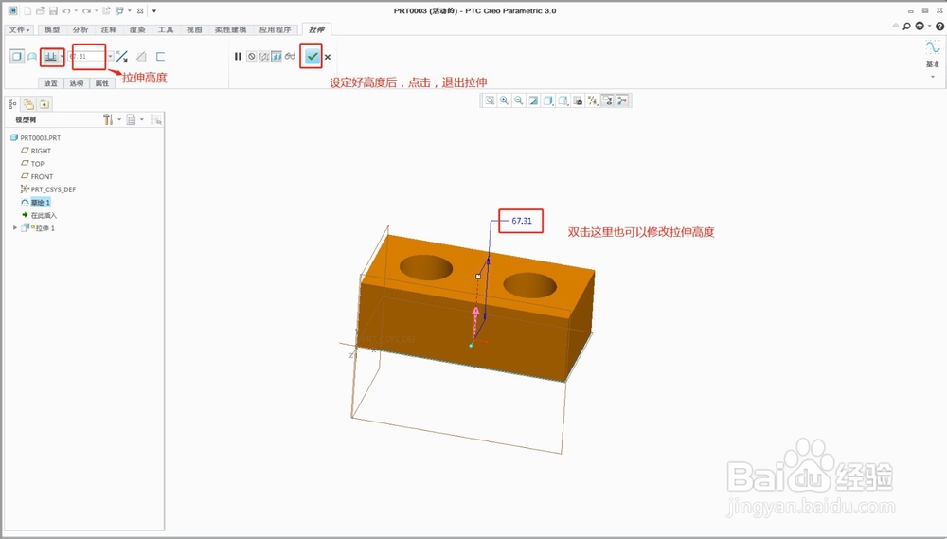This screenshot has width=947, height=539.
Task: Select RIGHT datum plane in tree
Action: coord(36,151)
